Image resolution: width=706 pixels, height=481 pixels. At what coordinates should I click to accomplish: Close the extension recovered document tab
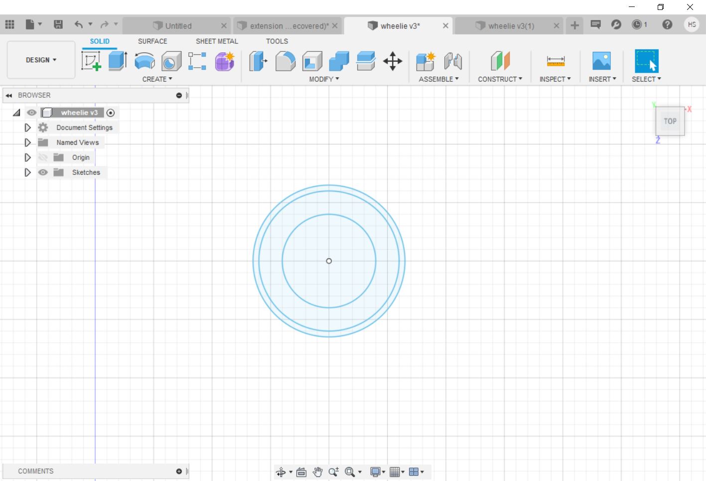[335, 26]
